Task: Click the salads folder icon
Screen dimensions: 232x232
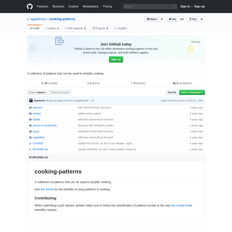Action: pos(30,119)
